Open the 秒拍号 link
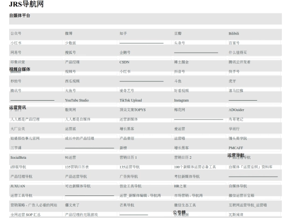This screenshot has width=291, height=218. pyautogui.click(x=16, y=81)
